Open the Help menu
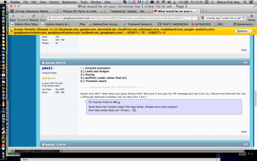The width and height of the screenshot is (257, 161). coord(108,2)
